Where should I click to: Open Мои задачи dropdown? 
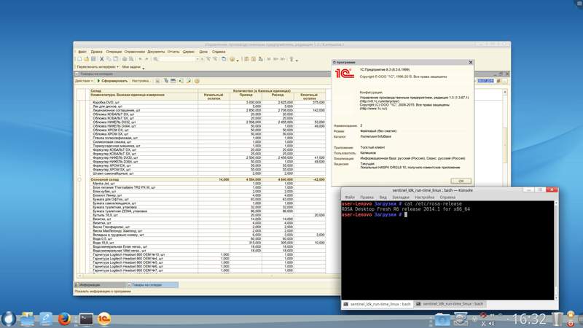tap(133, 67)
